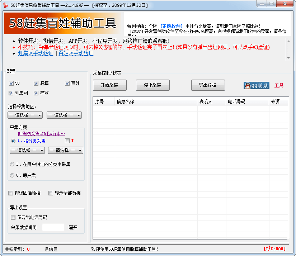Focus the 单条数据间用 separator input field
The width and height of the screenshot is (296, 256).
(53, 227)
